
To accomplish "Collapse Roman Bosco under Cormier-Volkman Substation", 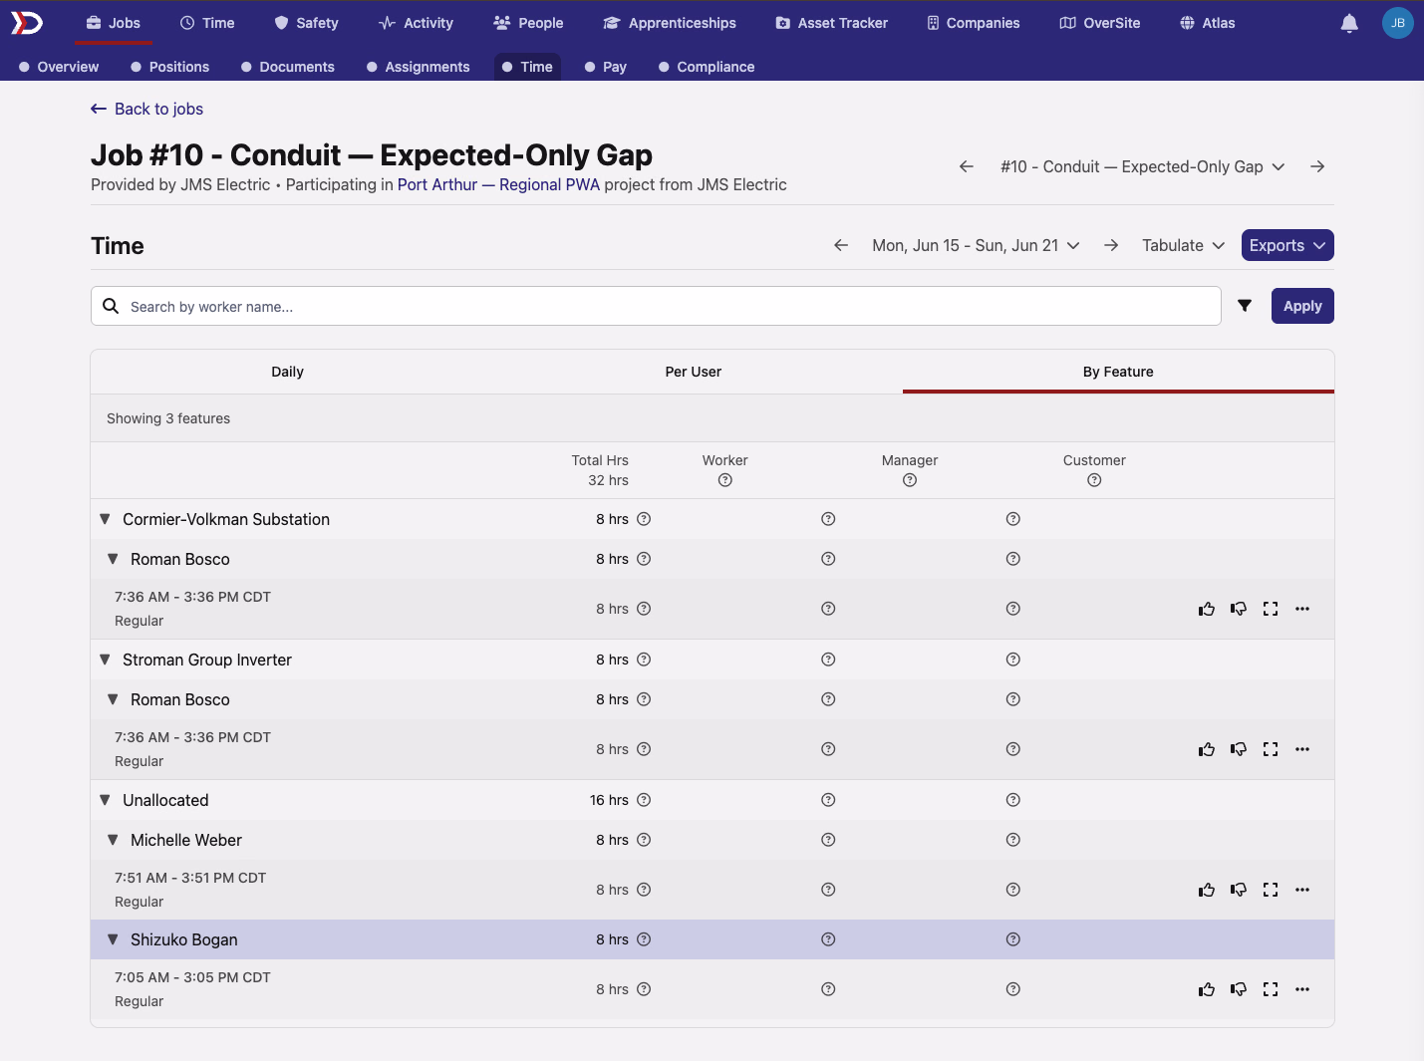I will (x=113, y=559).
